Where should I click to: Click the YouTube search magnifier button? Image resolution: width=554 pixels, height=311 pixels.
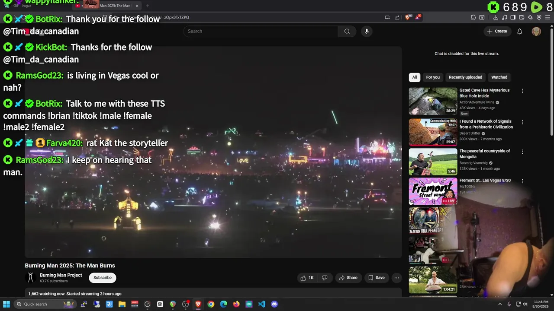click(x=347, y=31)
